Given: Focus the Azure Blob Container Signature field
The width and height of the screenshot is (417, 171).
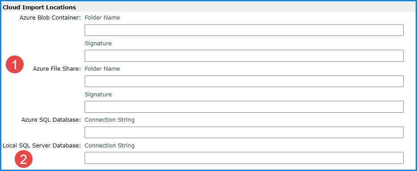Looking at the screenshot, I should coord(244,56).
